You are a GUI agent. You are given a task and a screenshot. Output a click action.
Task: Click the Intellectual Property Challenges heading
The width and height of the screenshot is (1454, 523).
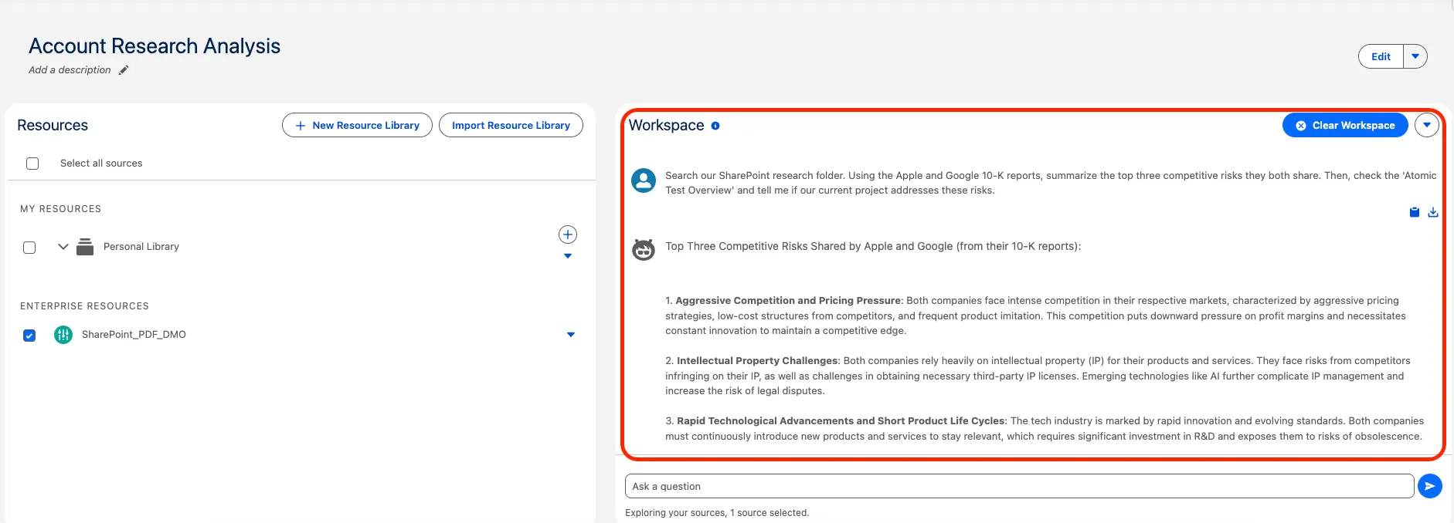point(757,361)
